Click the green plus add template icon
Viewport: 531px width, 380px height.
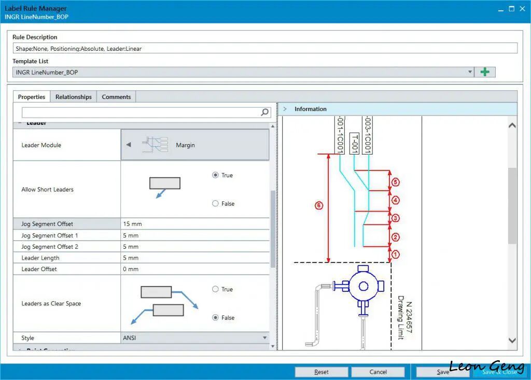pos(485,72)
